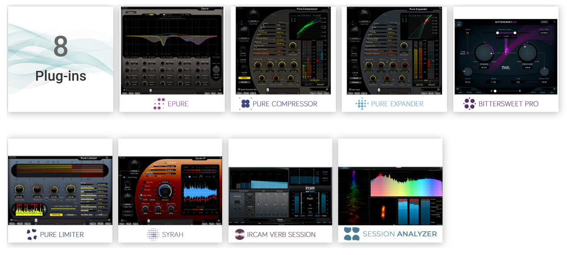Toggle Look Ahead in BitterSweet Pro

click(x=468, y=53)
